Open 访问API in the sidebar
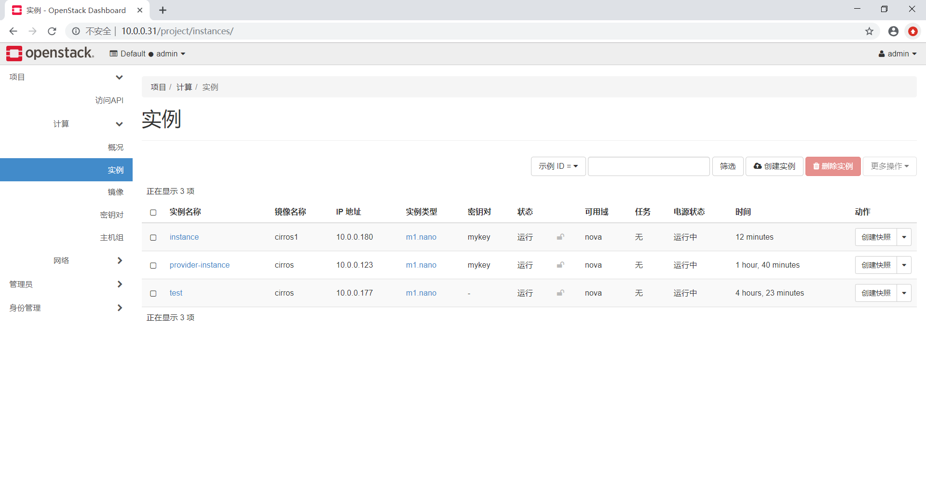The width and height of the screenshot is (926, 502). (109, 100)
